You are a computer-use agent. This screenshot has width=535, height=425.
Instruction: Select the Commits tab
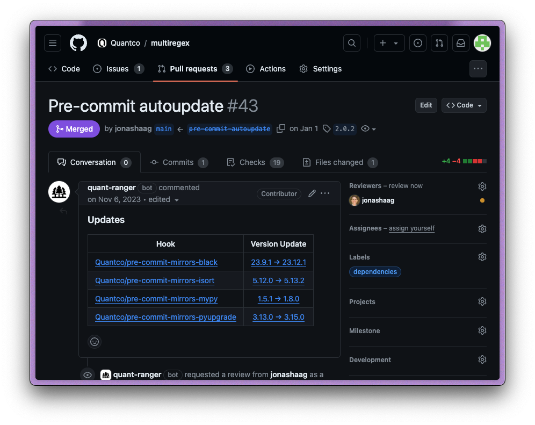pos(179,162)
